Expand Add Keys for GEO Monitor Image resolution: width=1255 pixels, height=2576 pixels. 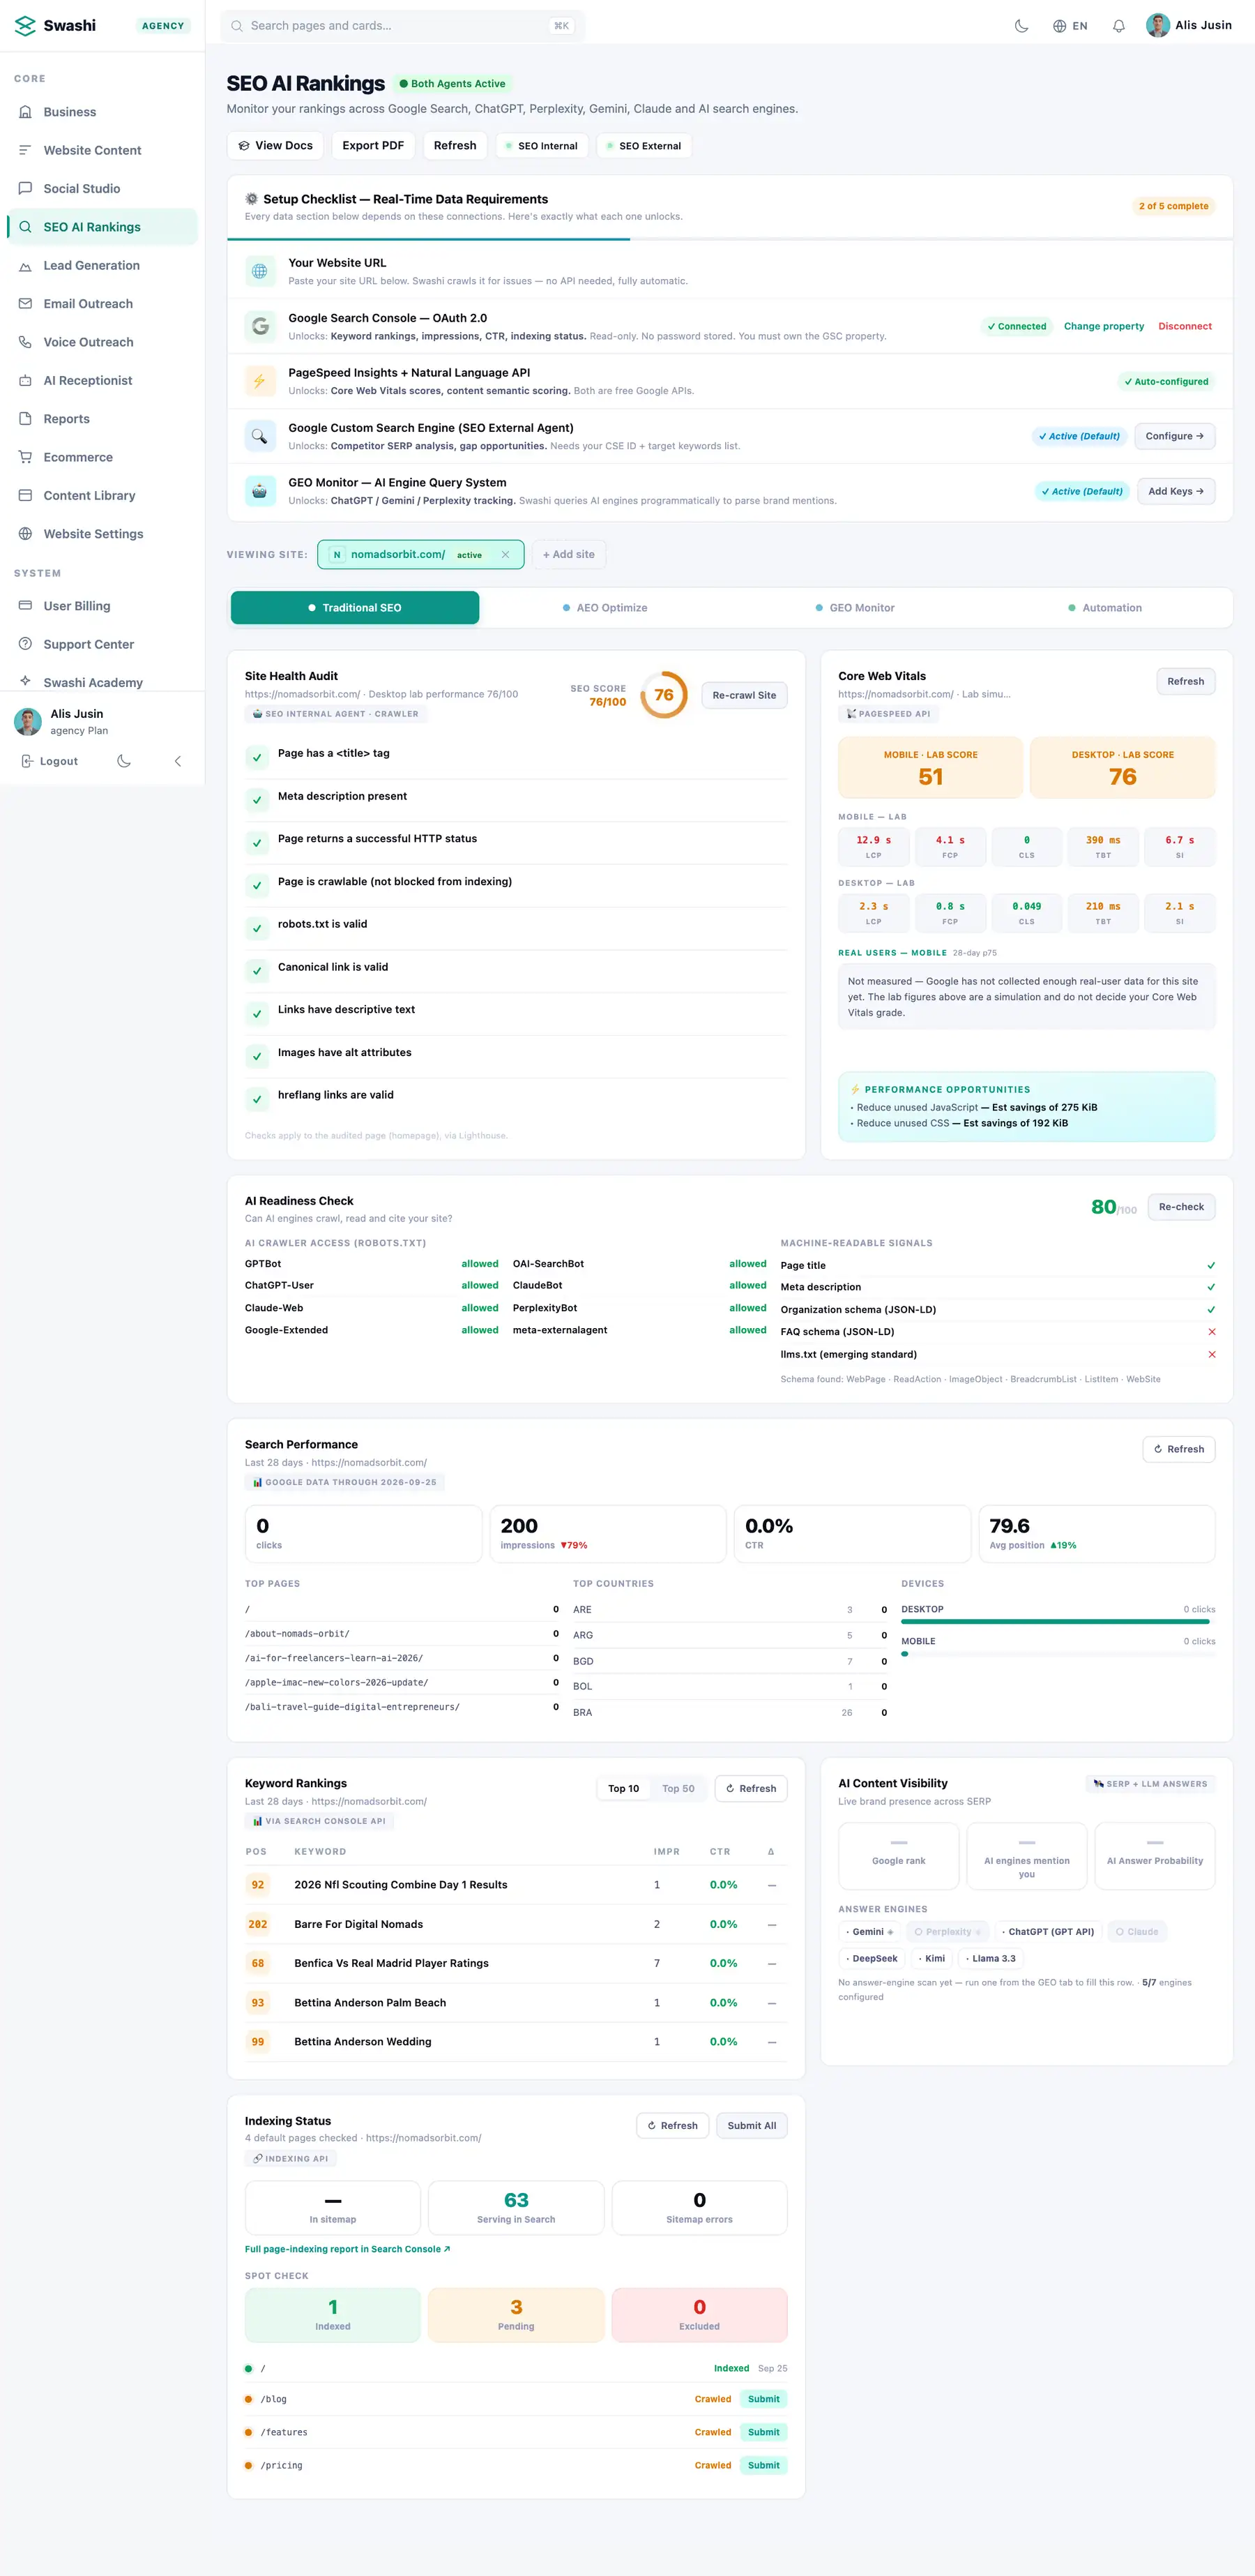(x=1175, y=492)
